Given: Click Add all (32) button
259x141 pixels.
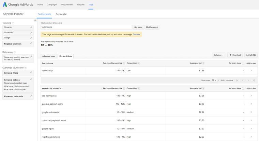Looking at the screenshot, I should [x=251, y=55].
